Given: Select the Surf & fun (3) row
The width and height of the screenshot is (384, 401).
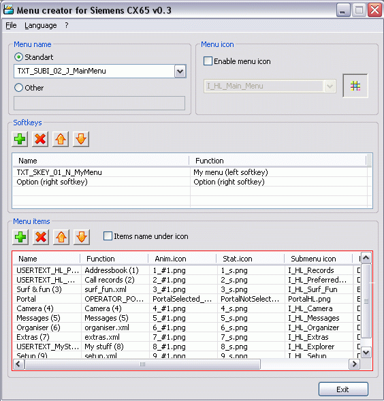Looking at the screenshot, I should click(x=187, y=289).
